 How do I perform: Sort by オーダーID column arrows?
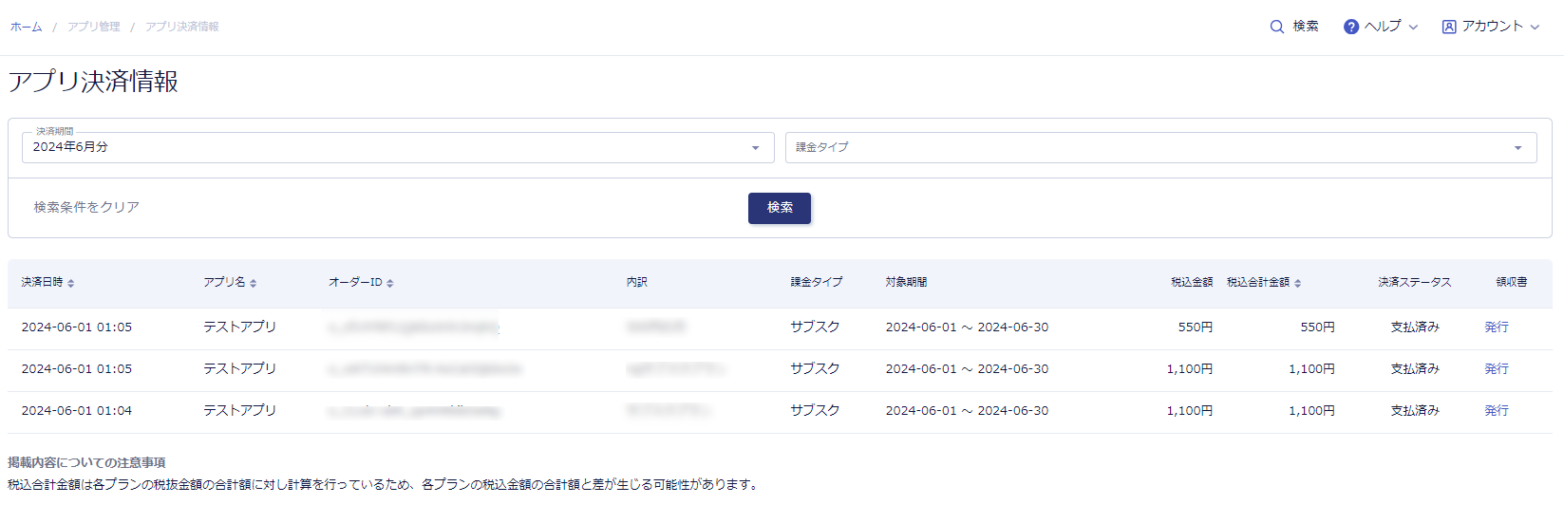pos(390,283)
